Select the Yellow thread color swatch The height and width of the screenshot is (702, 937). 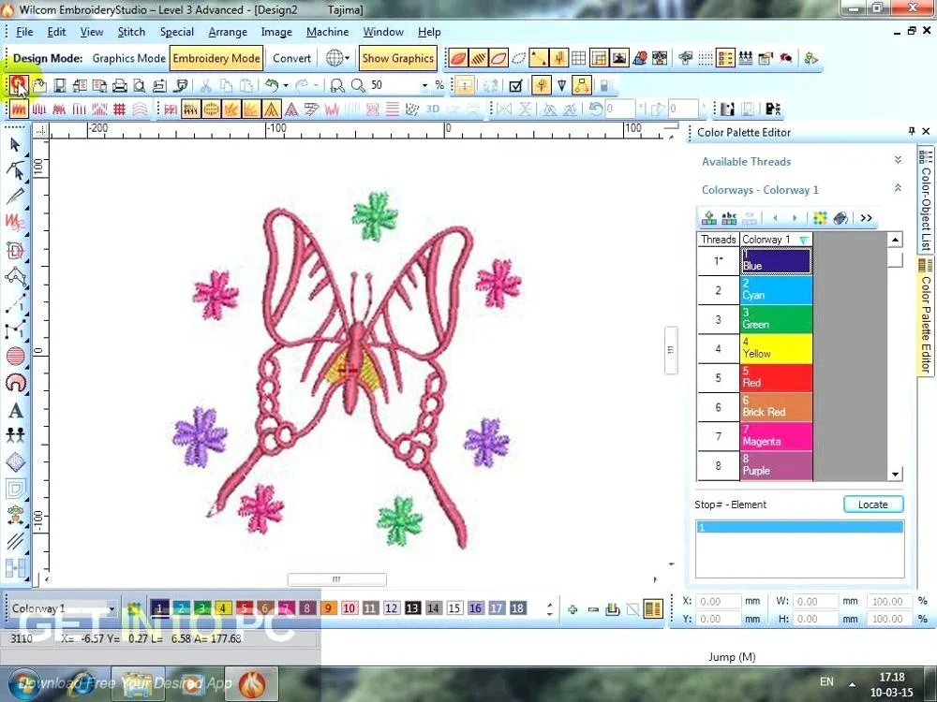coord(776,349)
